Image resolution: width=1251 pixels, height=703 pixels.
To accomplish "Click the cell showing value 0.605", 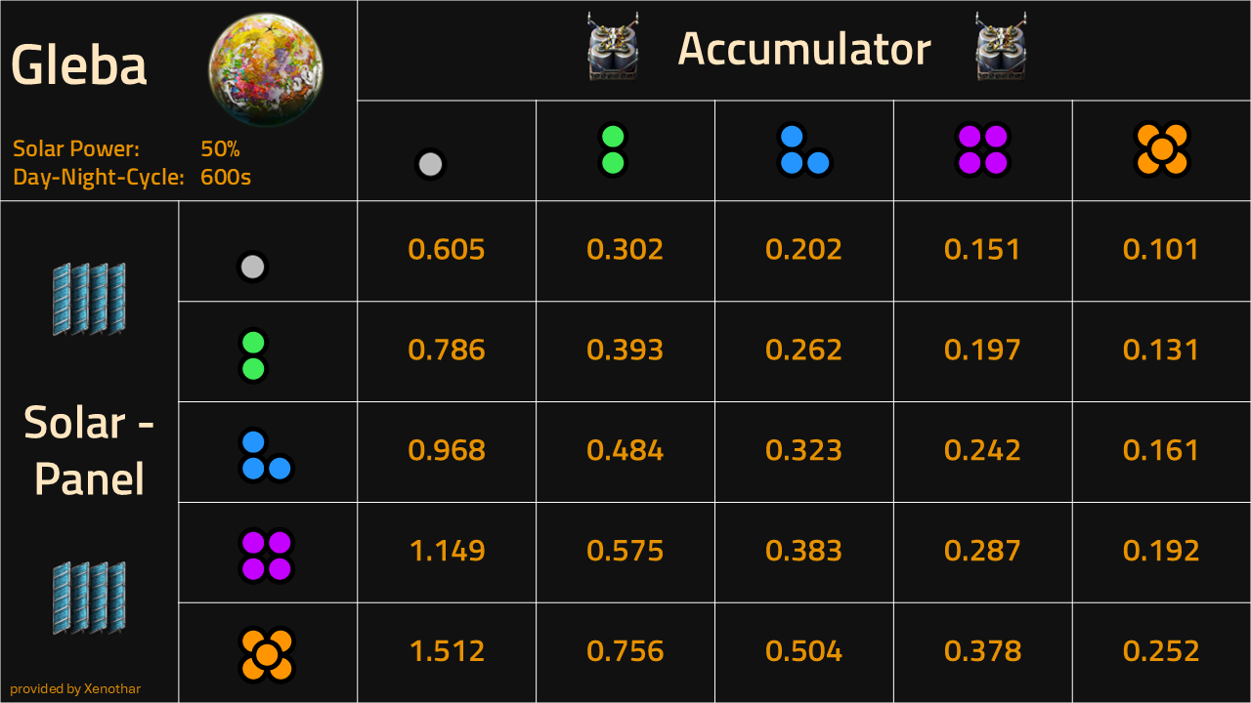I will [x=447, y=251].
